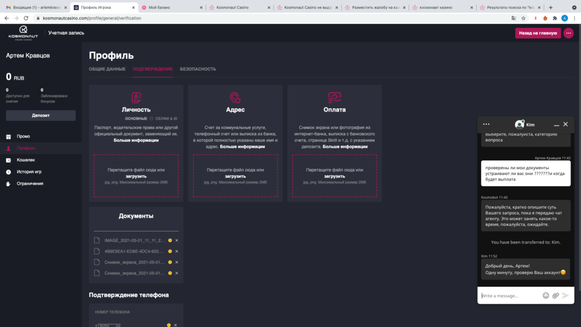Open chat options three-dot menu
Screen dimensions: 581x327
[x=486, y=124]
